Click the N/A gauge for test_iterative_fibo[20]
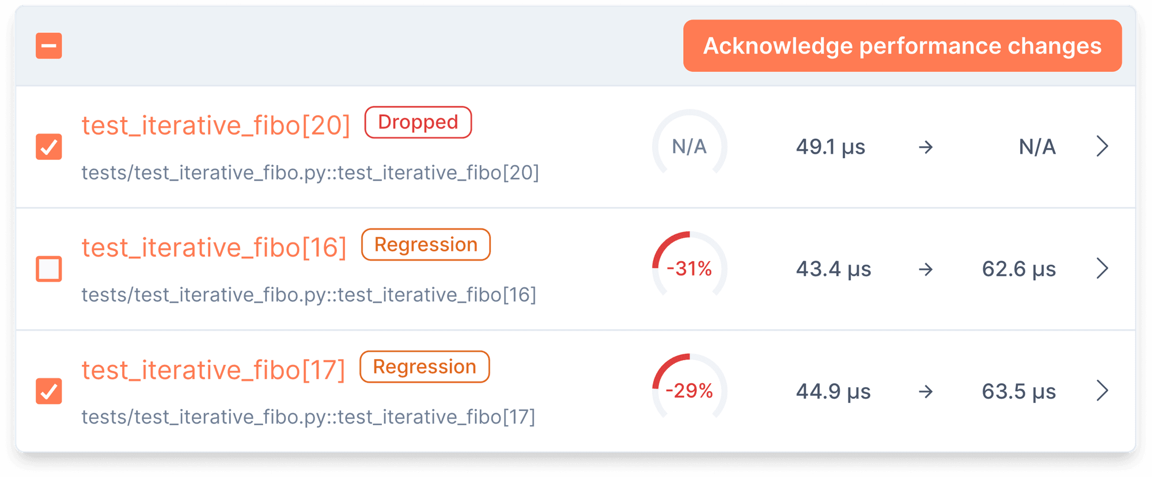The image size is (1152, 477). pyautogui.click(x=689, y=146)
